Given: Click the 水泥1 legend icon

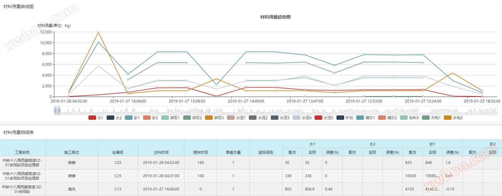Looking at the screenshot, I should click(231, 118).
